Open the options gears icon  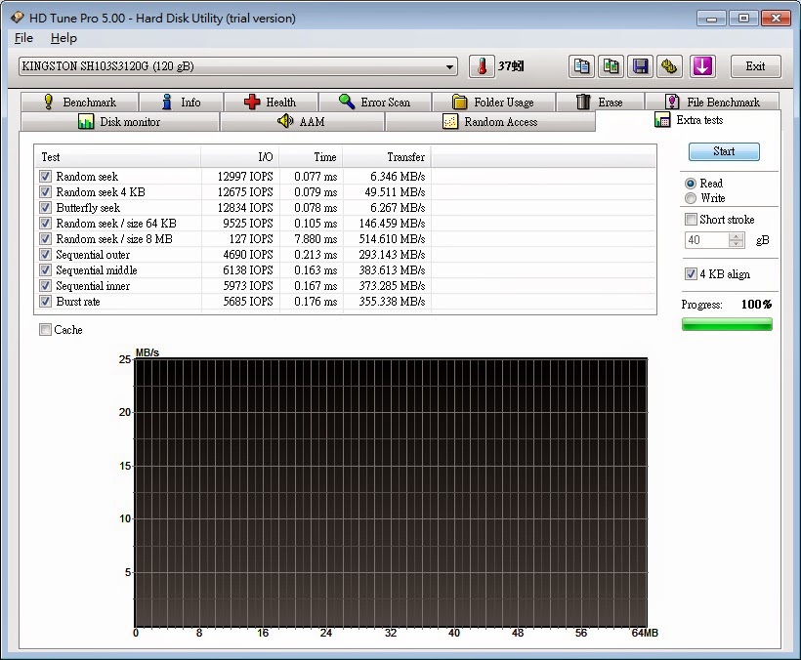tap(670, 66)
